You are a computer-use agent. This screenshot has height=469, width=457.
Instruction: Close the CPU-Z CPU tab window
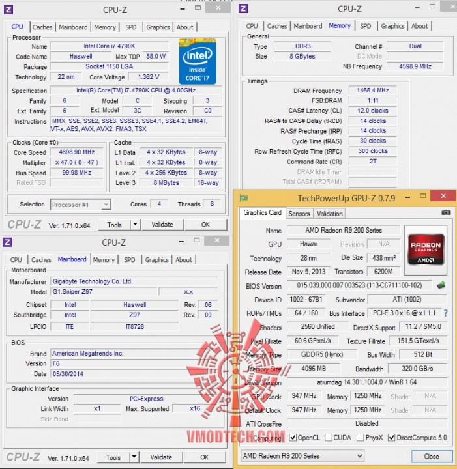coord(218,8)
